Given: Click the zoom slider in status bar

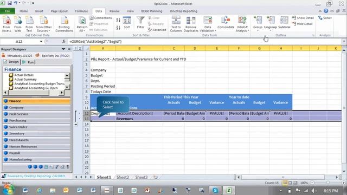Looking at the screenshot, I should click(x=328, y=183).
